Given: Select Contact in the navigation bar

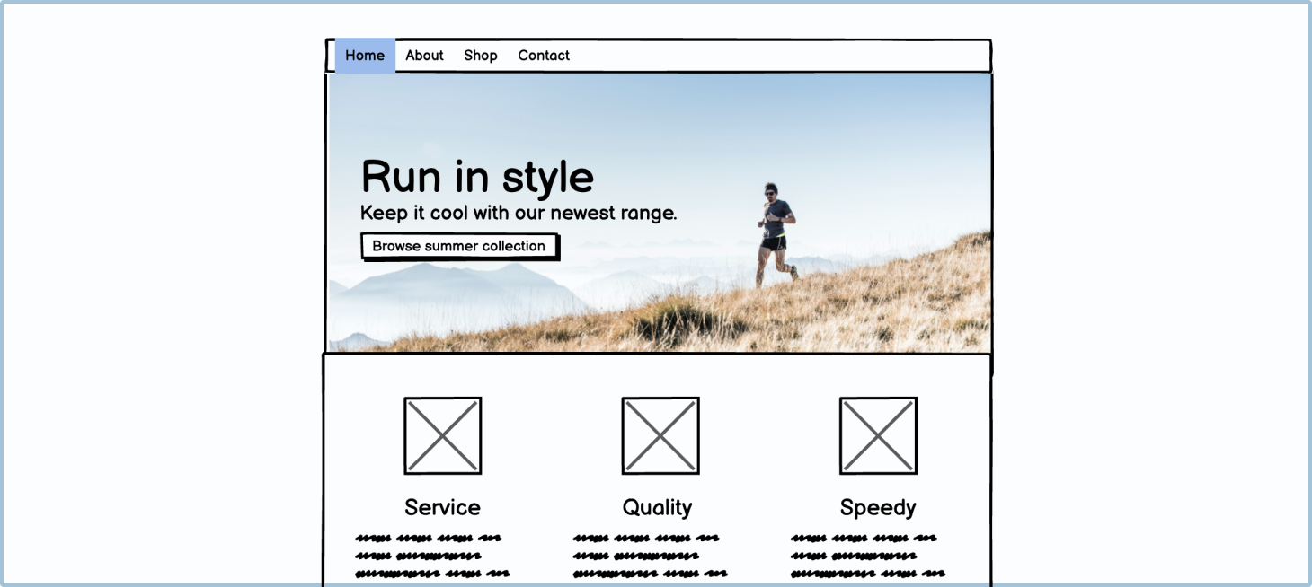Looking at the screenshot, I should tap(543, 56).
